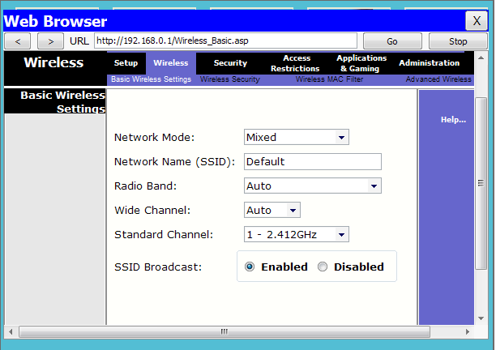Open the Standard Channel dropdown
The height and width of the screenshot is (350, 496).
click(x=297, y=235)
